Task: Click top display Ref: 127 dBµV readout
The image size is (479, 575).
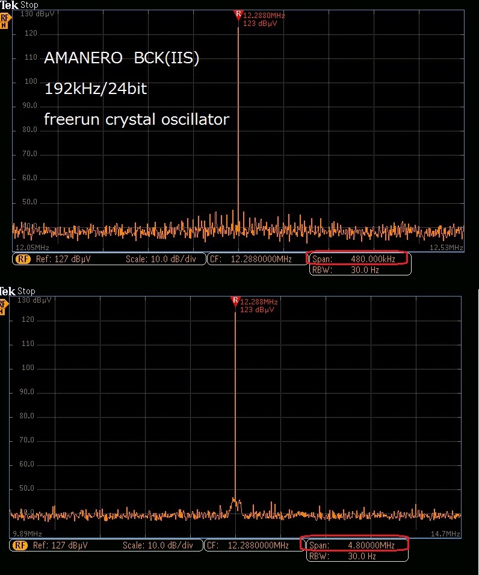Action: tap(63, 259)
